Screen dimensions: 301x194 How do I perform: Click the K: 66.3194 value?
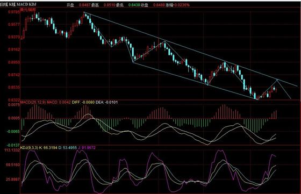[48, 148]
